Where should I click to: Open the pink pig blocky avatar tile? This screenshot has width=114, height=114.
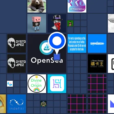(x=37, y=23)
